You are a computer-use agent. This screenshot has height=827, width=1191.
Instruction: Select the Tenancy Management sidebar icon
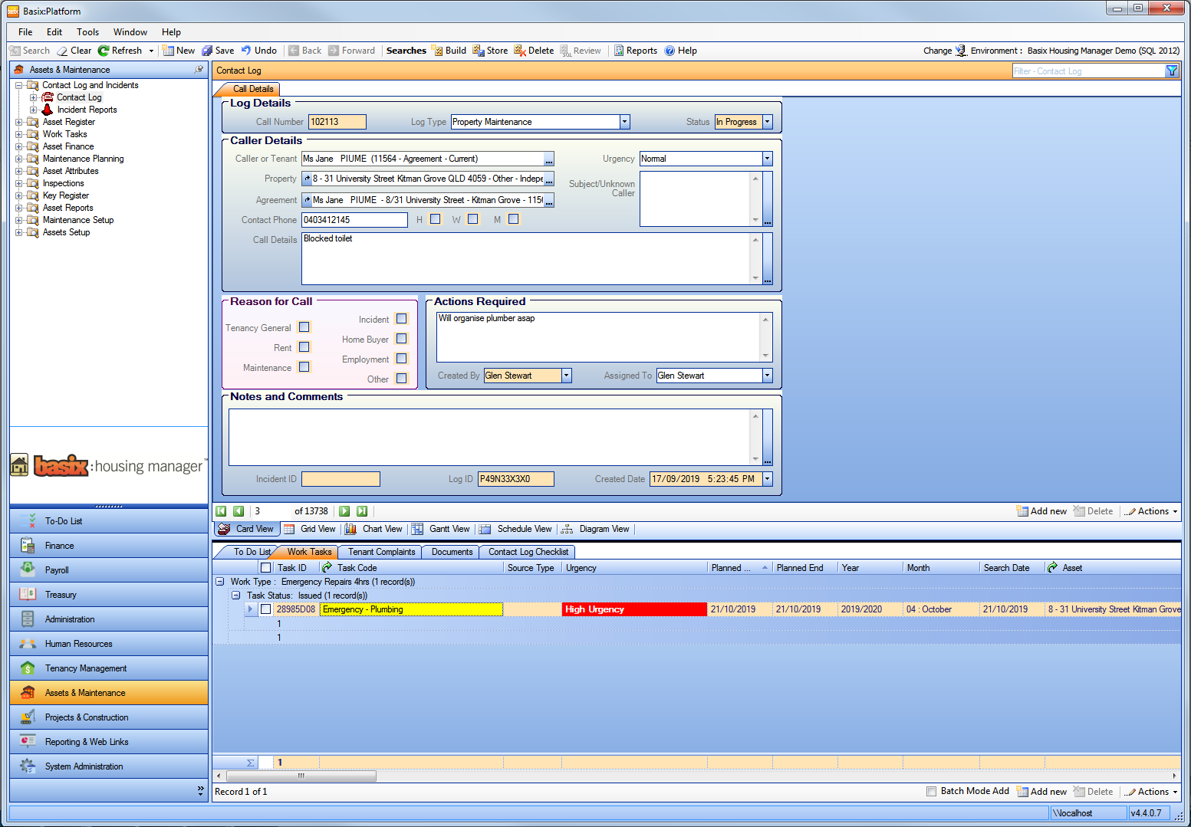tap(28, 668)
